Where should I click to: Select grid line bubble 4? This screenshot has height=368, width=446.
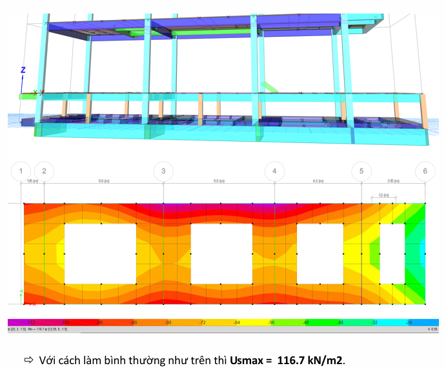[x=274, y=171]
